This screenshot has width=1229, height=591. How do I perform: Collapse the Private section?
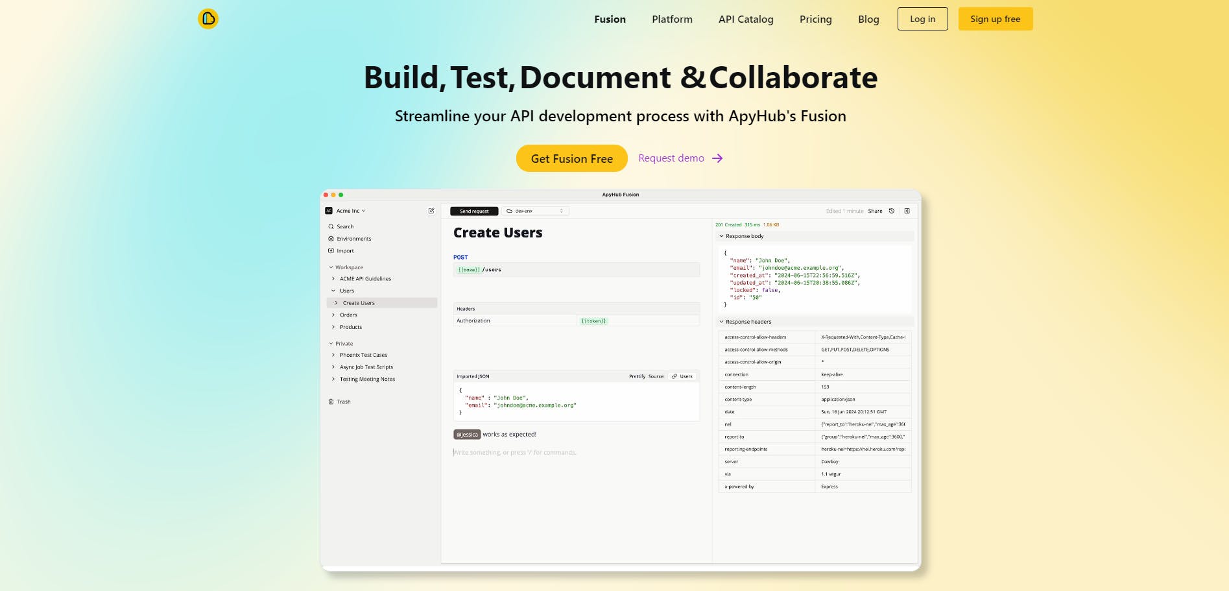331,344
